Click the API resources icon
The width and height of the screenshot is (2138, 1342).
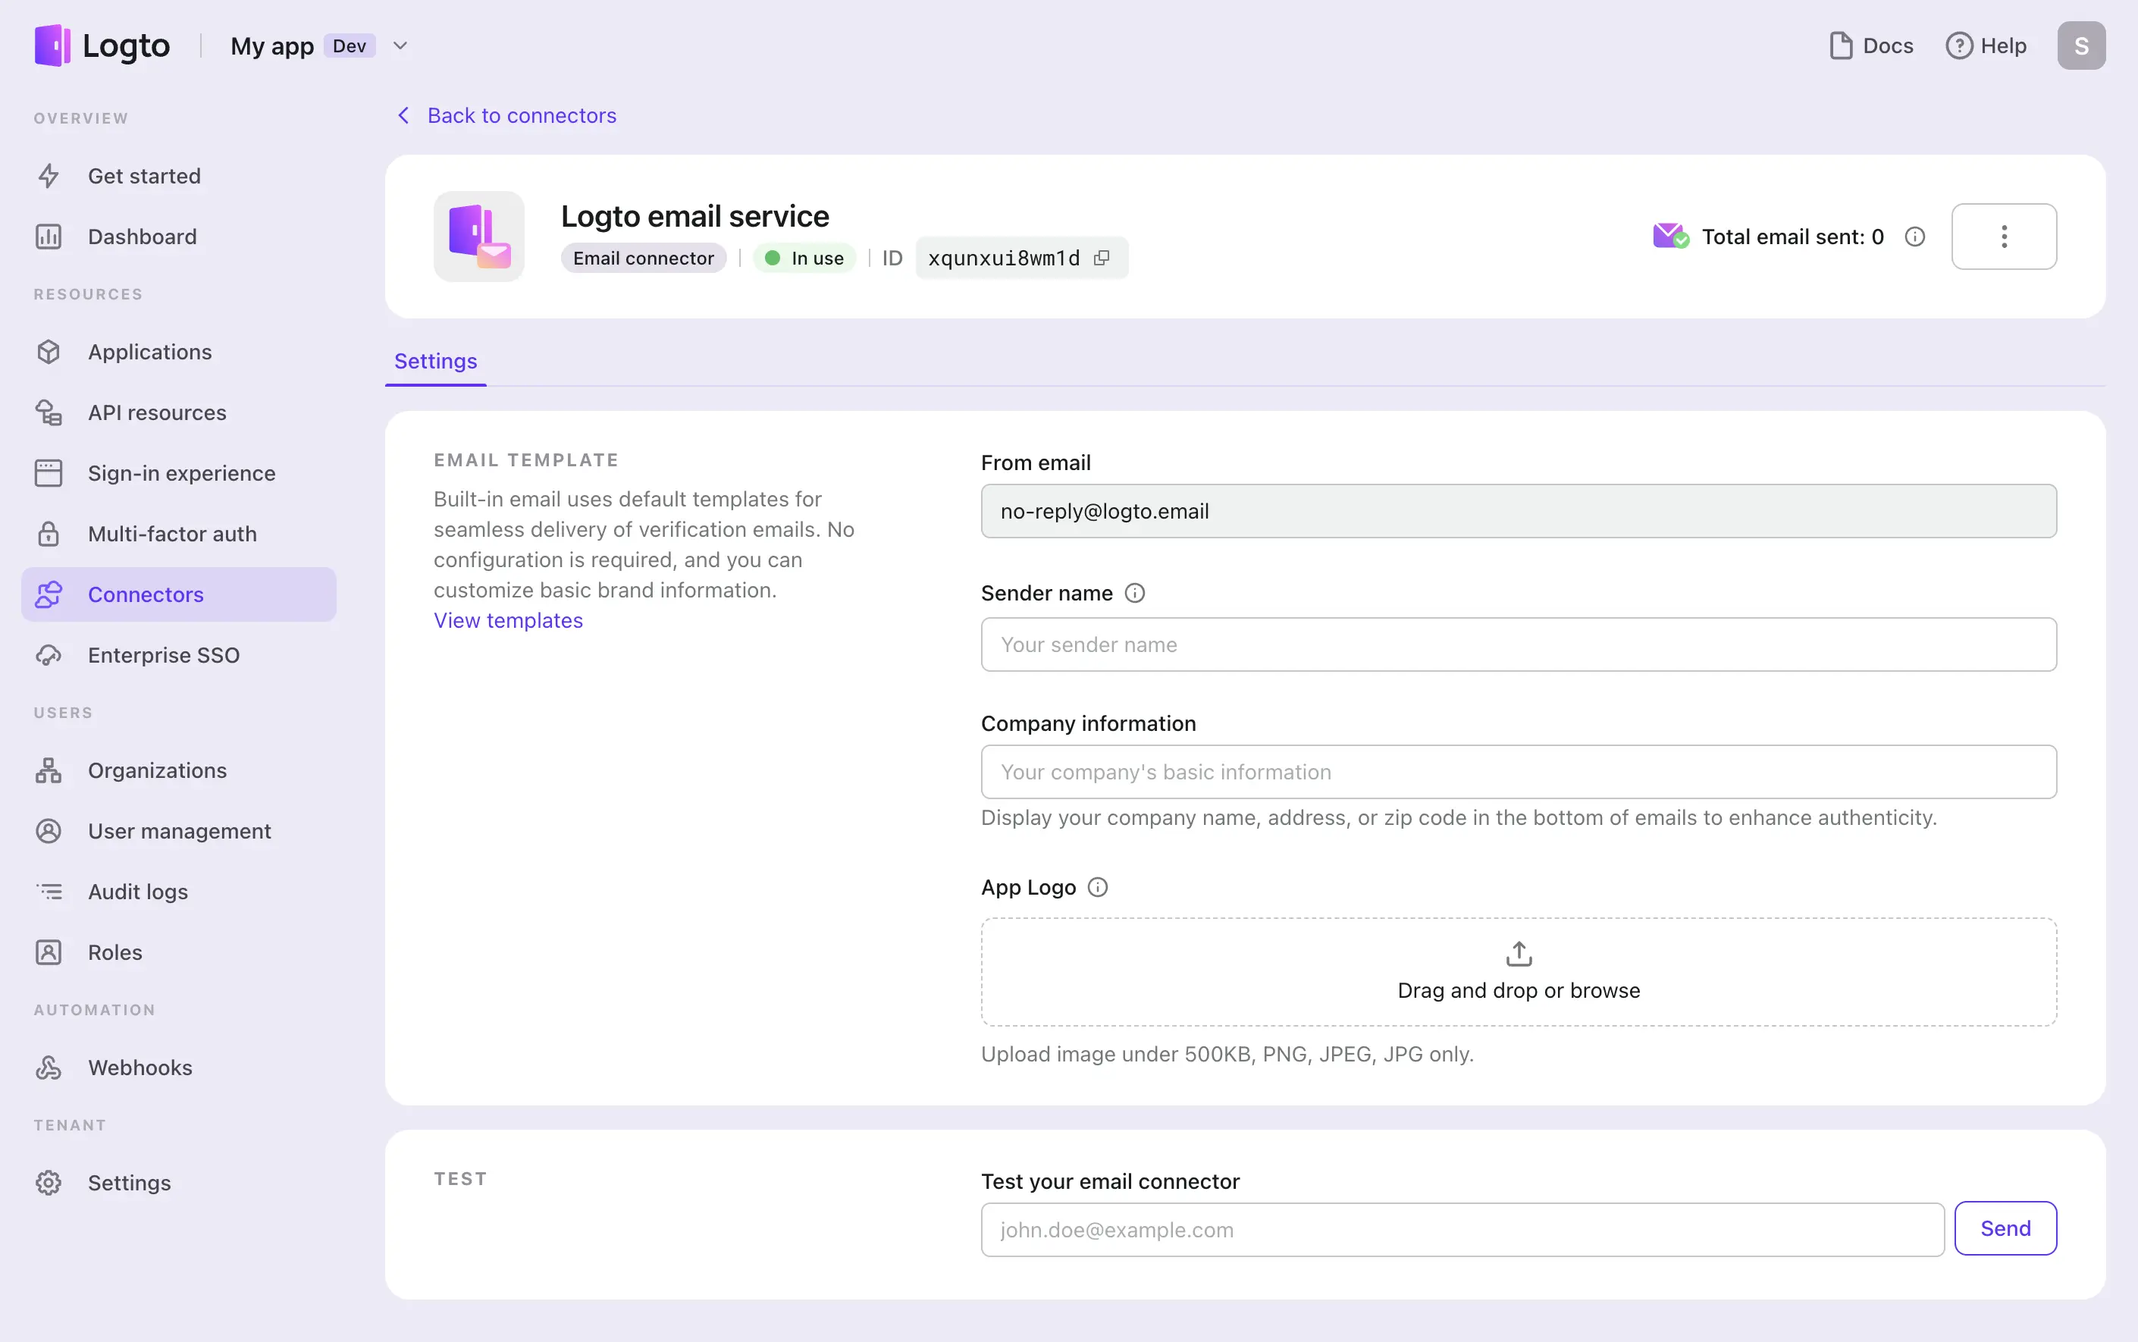pyautogui.click(x=49, y=412)
